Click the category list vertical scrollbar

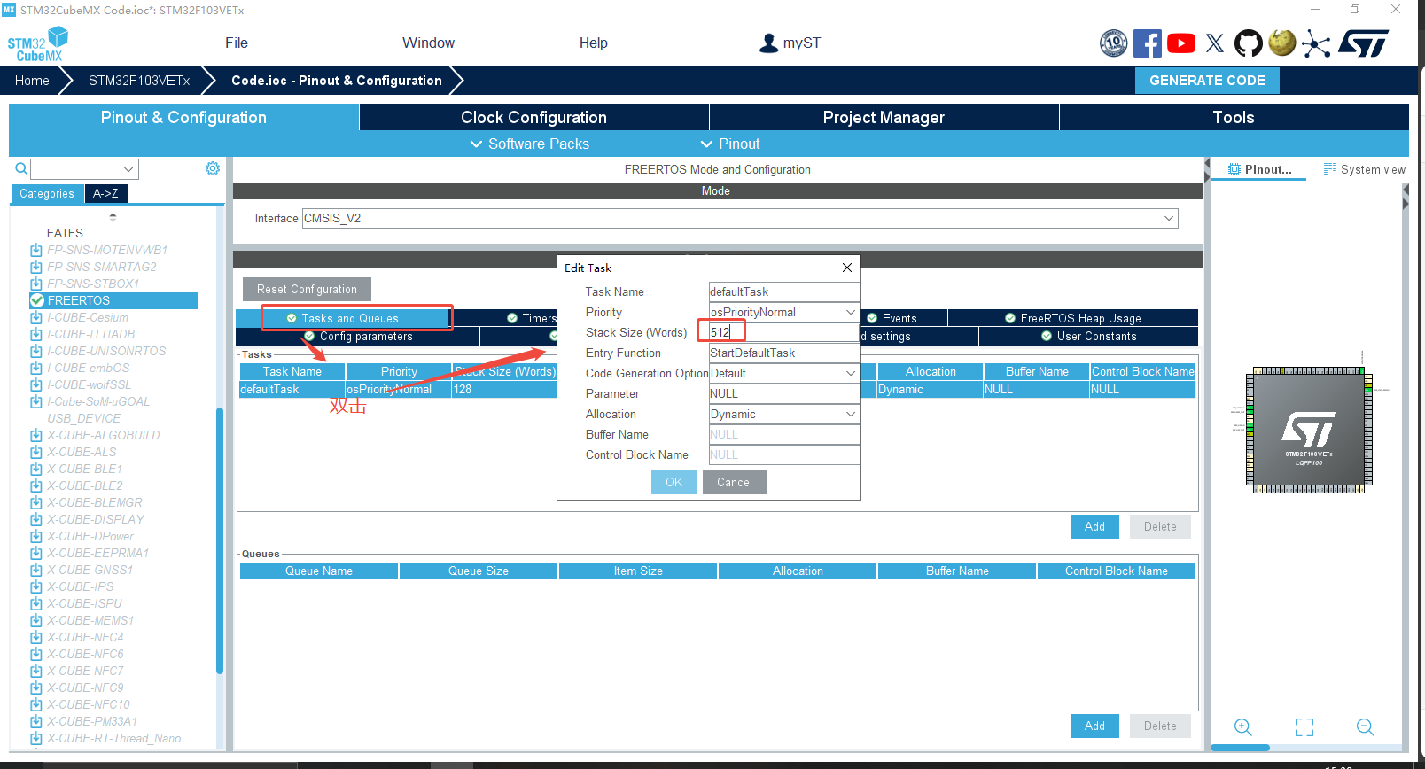coord(220,540)
